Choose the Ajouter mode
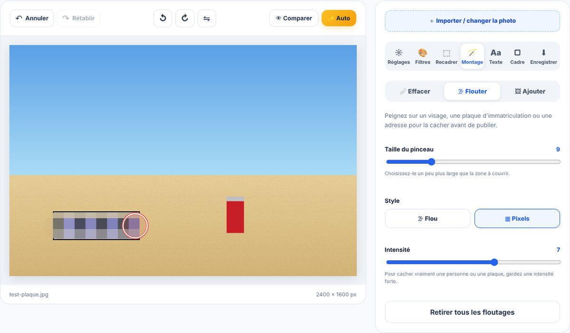Viewport: 570px width, 333px height. coord(530,91)
